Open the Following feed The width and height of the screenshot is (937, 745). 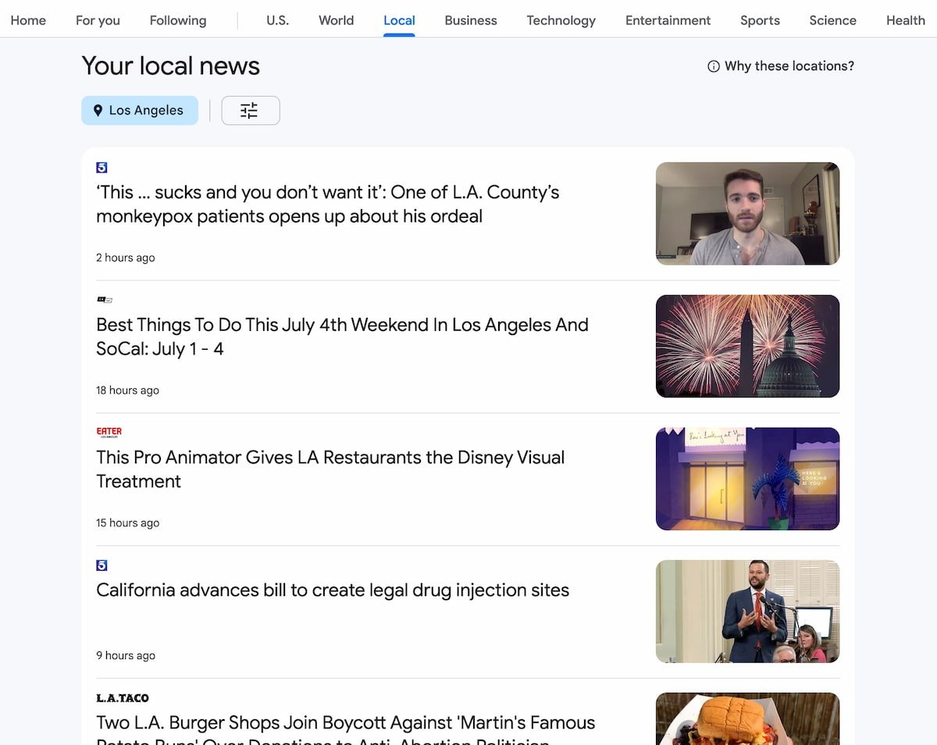[x=177, y=20]
